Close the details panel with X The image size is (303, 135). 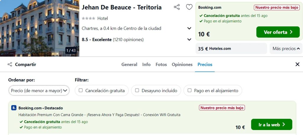tap(297, 64)
